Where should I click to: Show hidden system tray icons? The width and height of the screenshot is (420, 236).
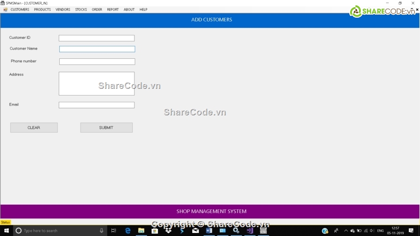346,231
